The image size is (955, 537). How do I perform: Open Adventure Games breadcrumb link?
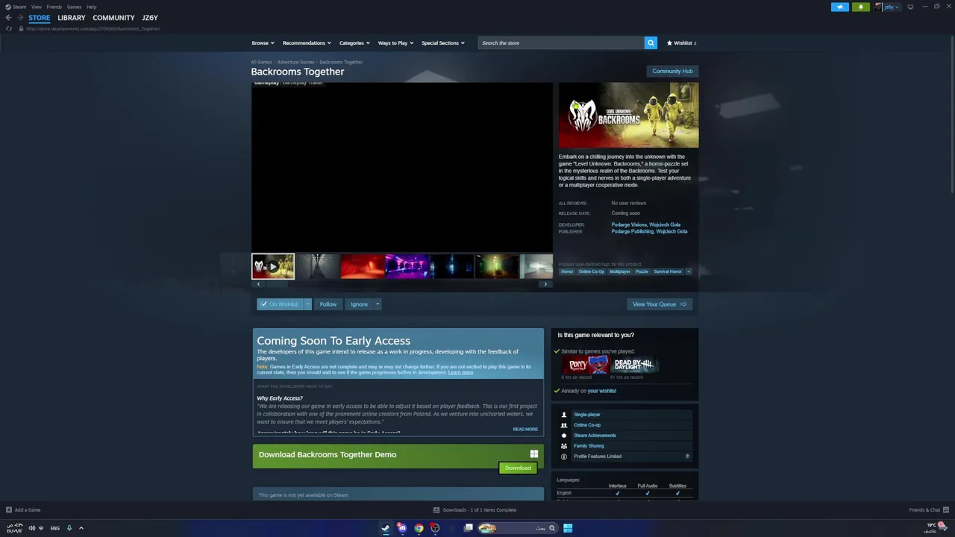[x=295, y=62]
